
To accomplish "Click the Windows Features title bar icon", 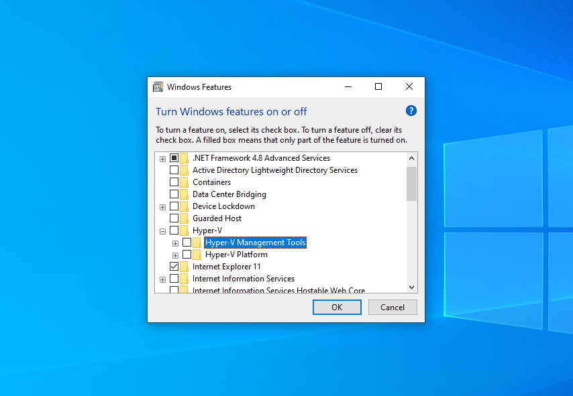I will [158, 87].
